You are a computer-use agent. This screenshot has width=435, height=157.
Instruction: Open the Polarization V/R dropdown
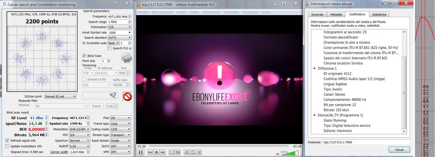(x=119, y=27)
